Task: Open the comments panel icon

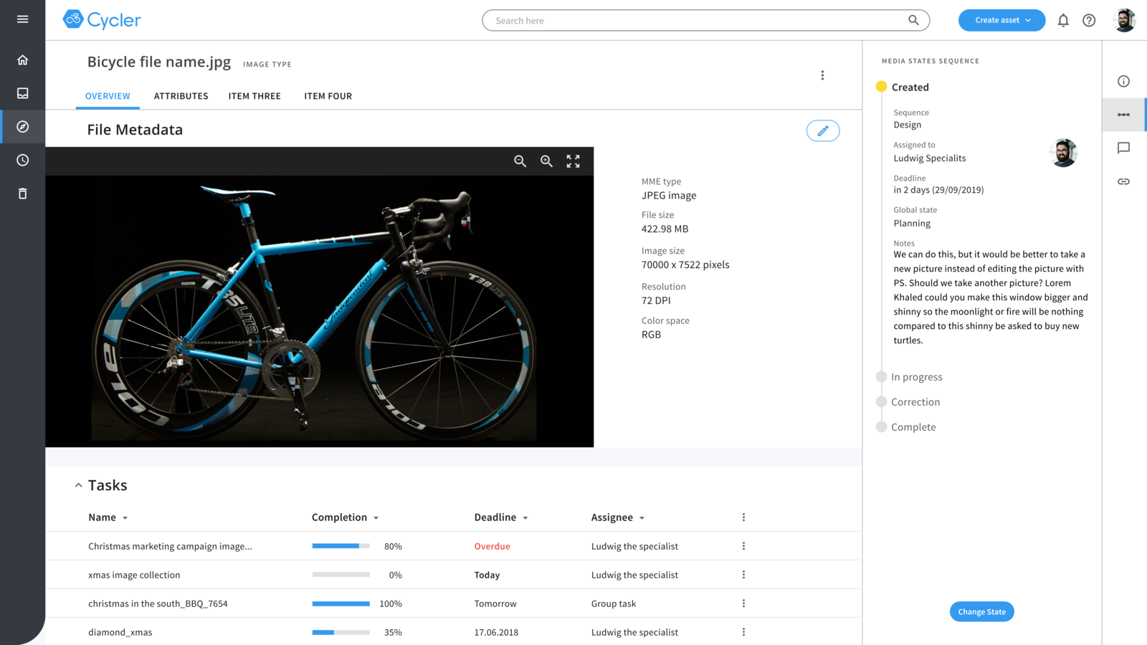Action: pos(1123,148)
